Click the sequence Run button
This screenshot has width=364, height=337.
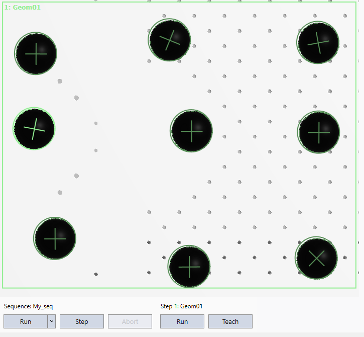[x=26, y=321]
